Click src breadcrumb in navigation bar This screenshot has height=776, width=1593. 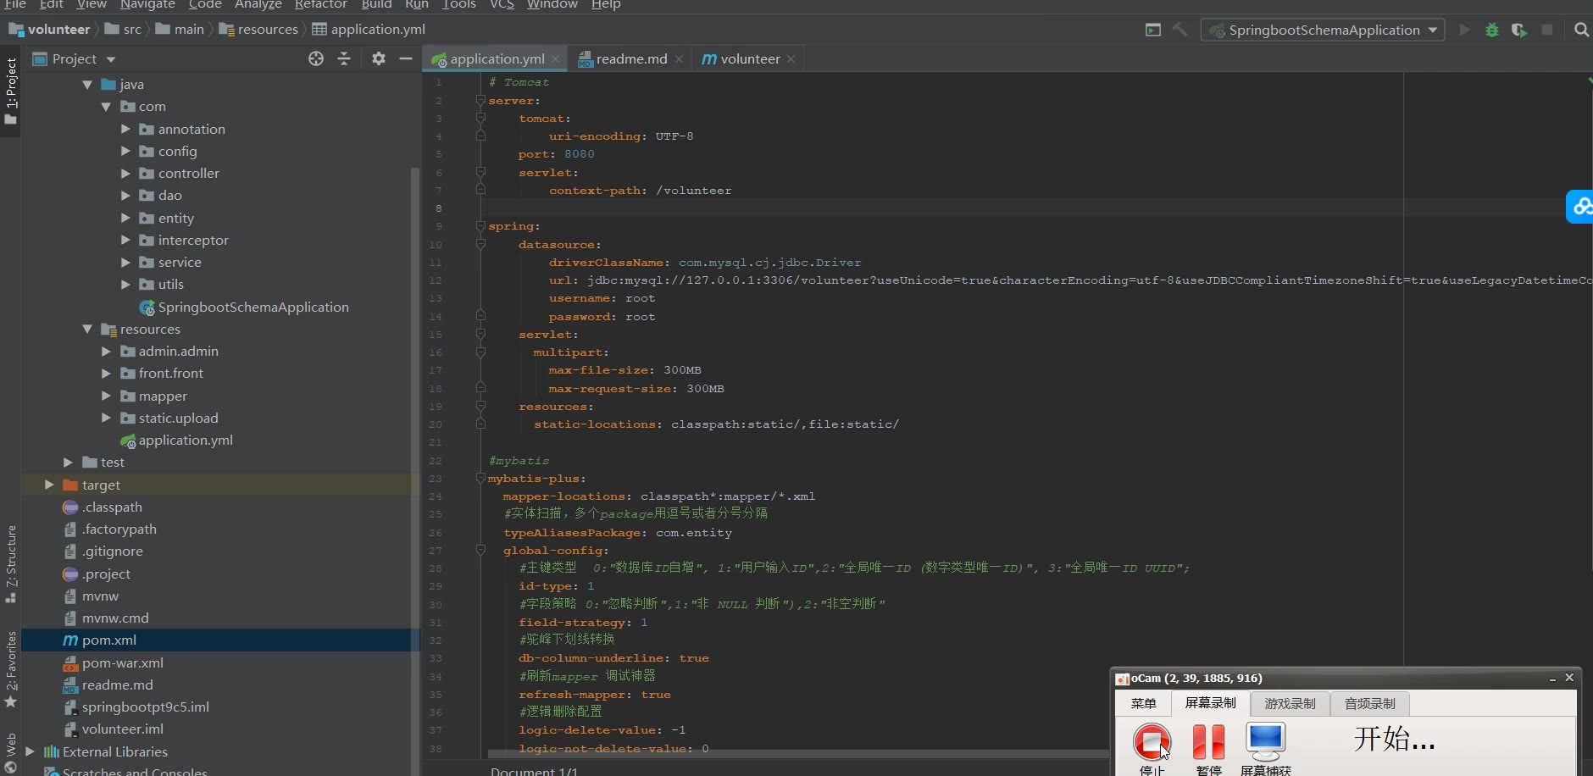[x=123, y=30]
